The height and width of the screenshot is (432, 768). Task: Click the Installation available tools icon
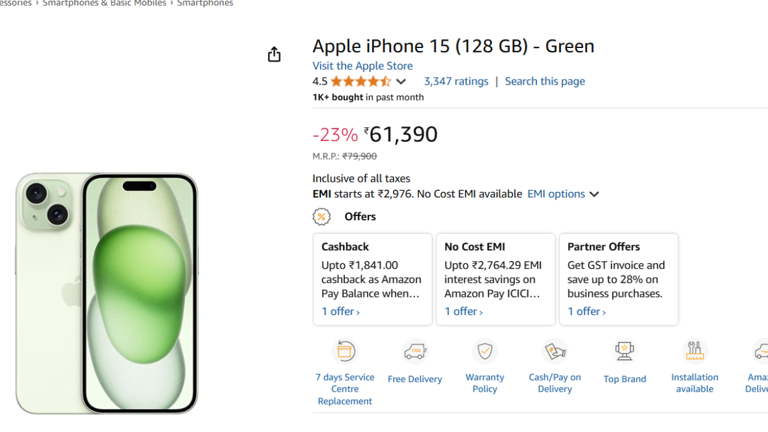click(695, 351)
